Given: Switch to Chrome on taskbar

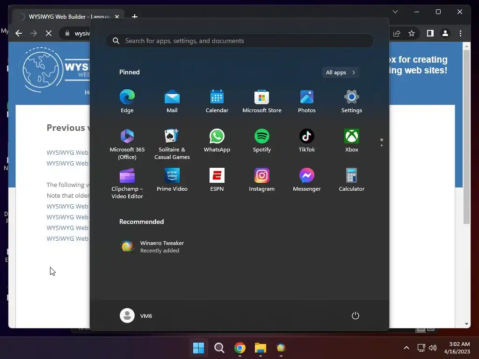Looking at the screenshot, I should point(240,348).
